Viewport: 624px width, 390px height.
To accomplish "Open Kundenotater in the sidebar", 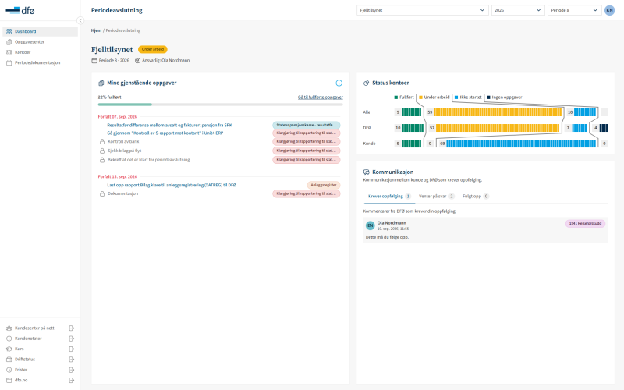I will (28, 339).
